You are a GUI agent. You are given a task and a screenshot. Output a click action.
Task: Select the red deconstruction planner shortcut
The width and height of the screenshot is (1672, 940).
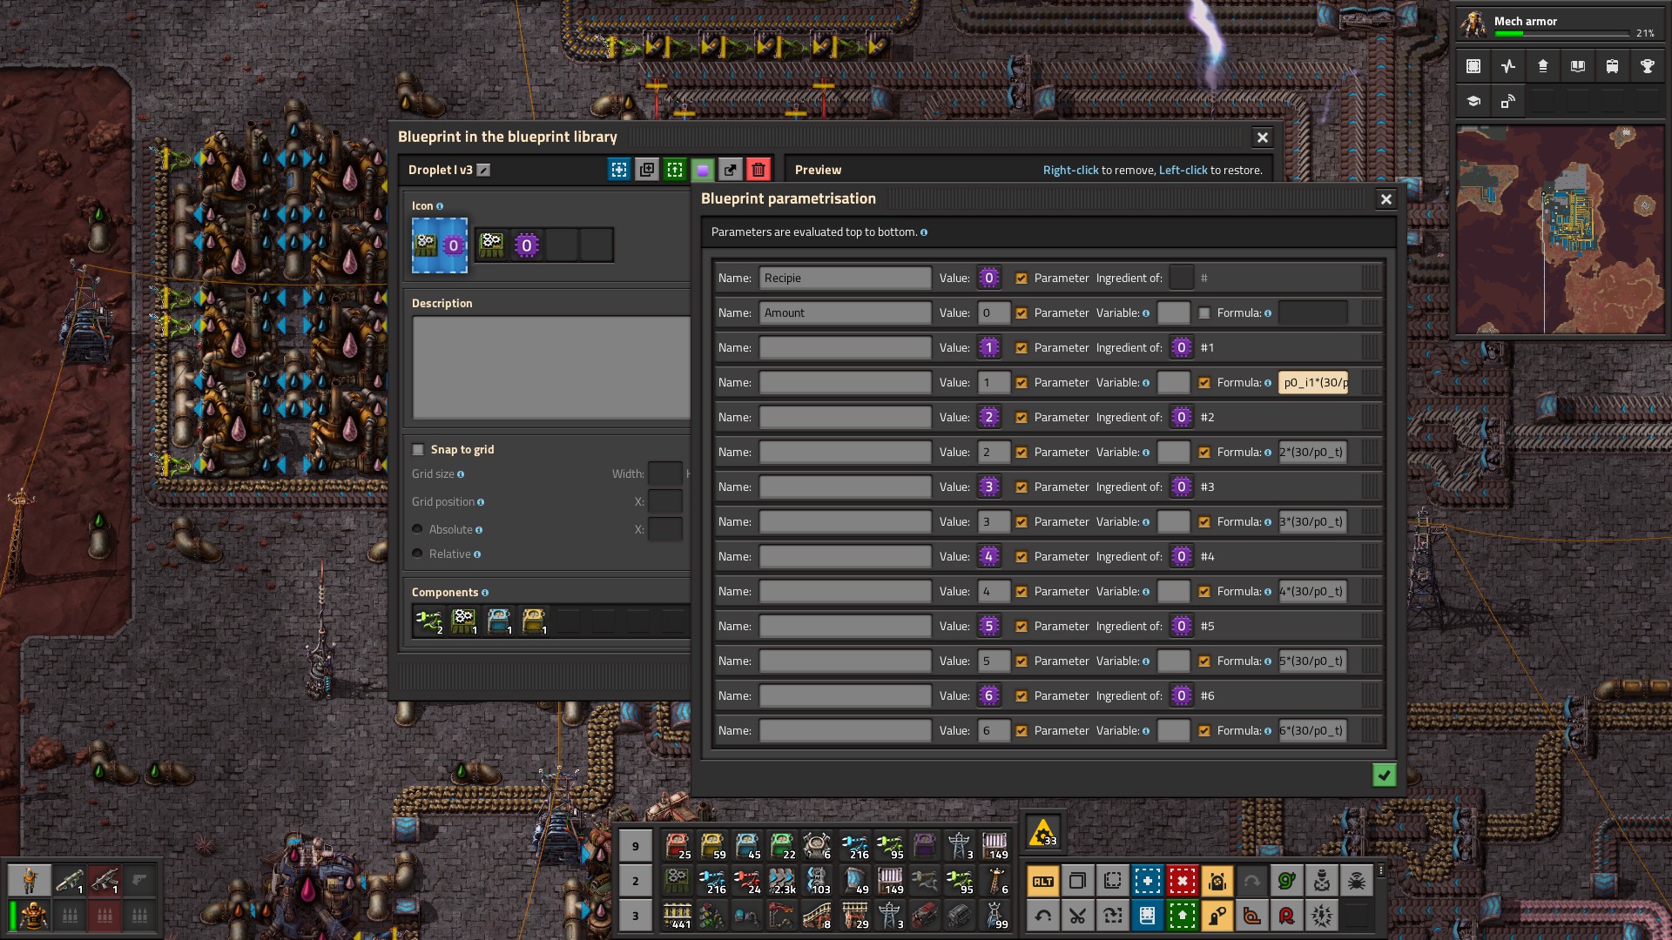pos(1182,881)
